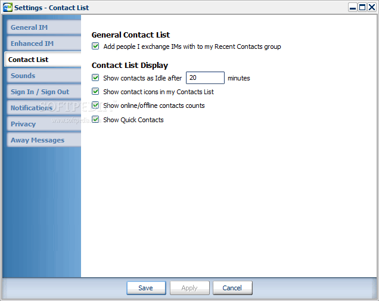
Task: Disable Show online/offline contacts counts
Action: 95,105
